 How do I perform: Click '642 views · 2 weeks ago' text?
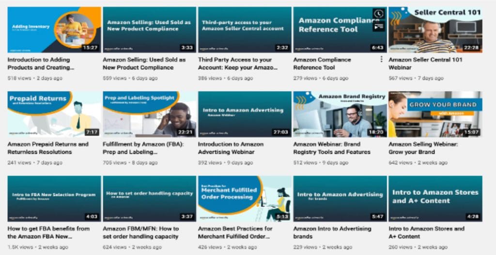click(x=418, y=163)
